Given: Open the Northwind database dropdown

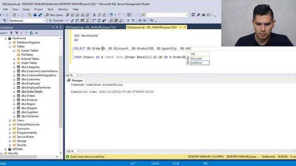Looking at the screenshot, I should pos(44,20).
